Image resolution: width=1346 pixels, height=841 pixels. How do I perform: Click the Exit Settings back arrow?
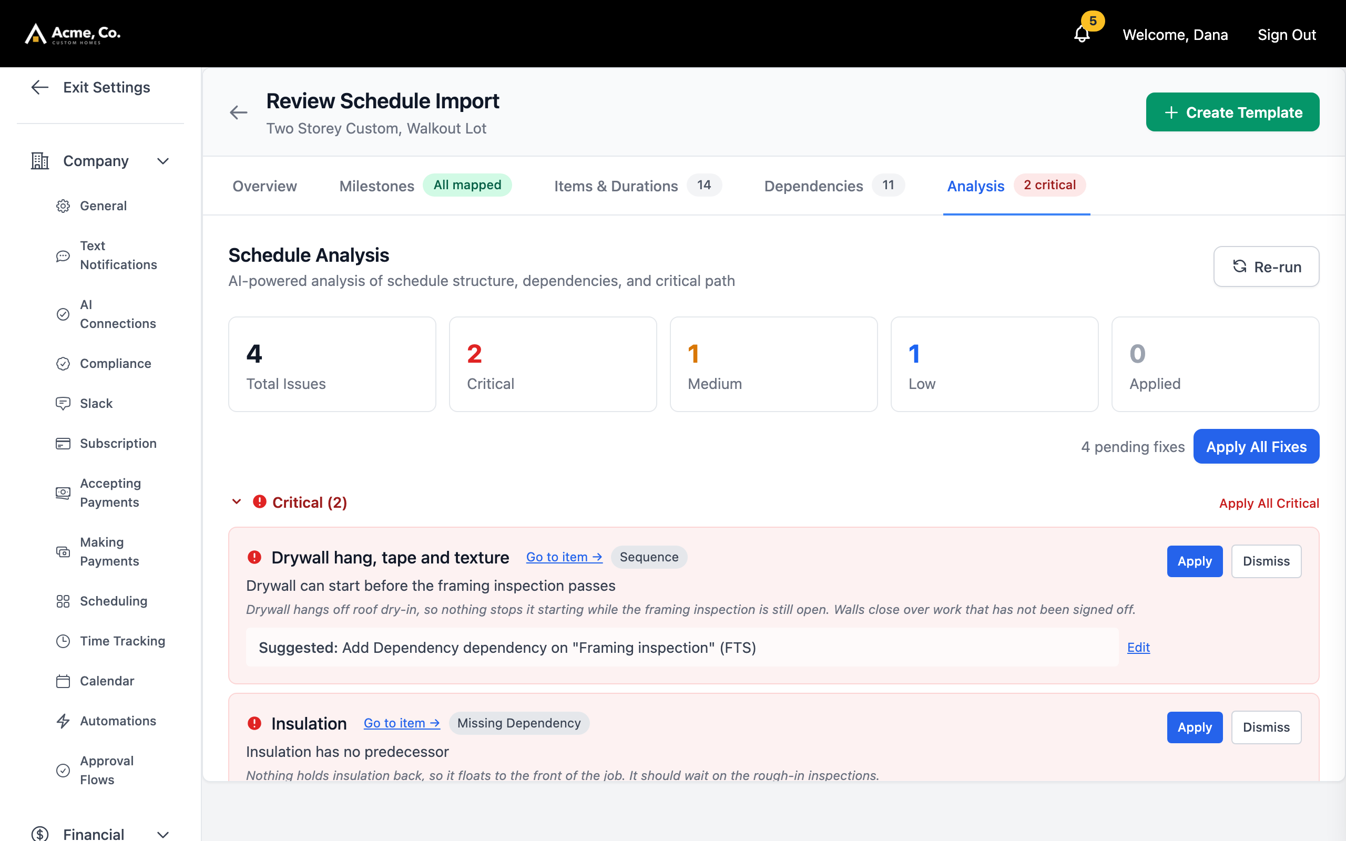tap(39, 87)
